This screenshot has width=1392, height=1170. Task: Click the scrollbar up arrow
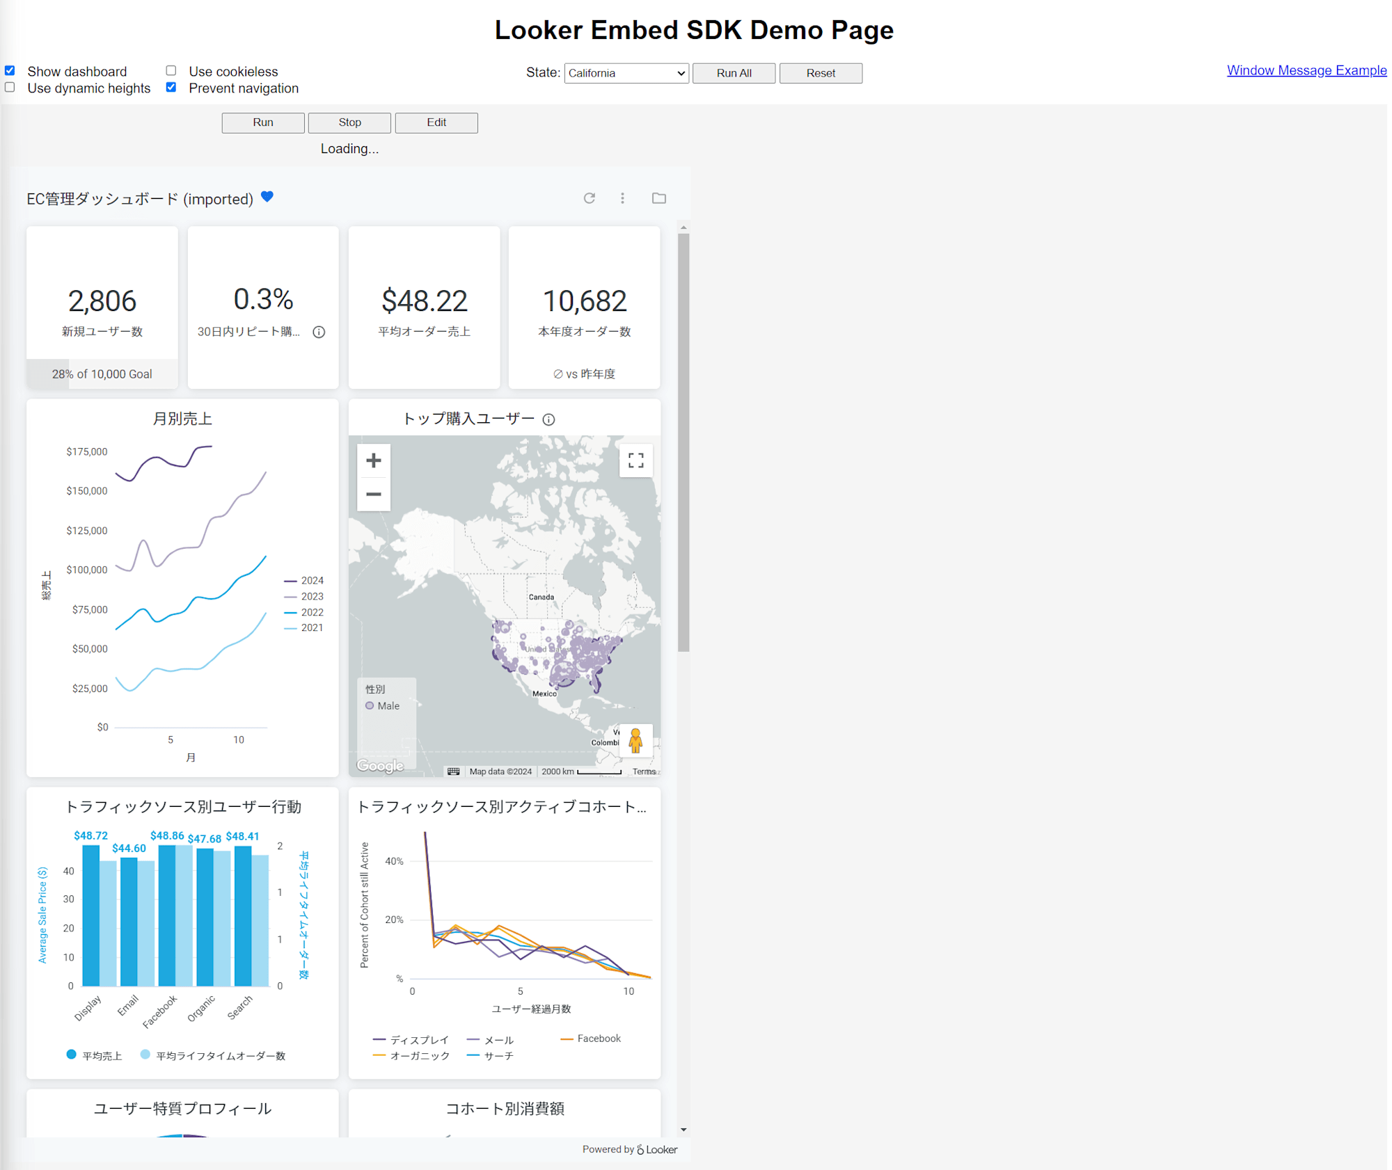pos(685,228)
